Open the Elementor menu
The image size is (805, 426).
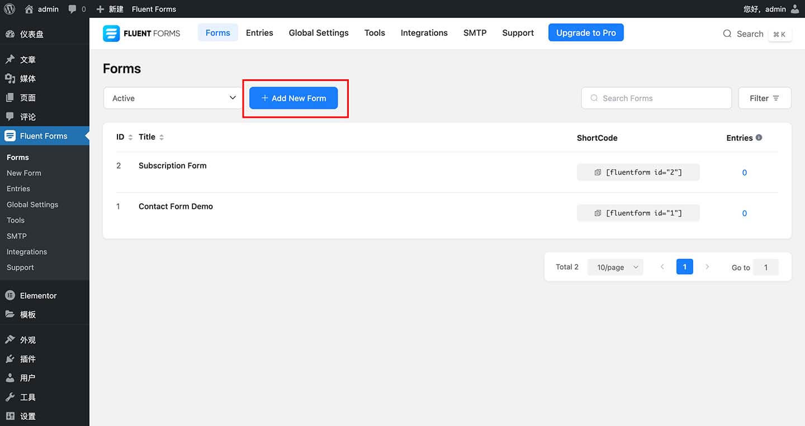coord(45,295)
